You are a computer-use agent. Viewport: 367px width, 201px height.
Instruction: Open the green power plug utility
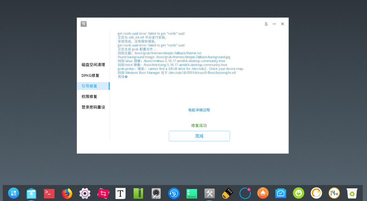[x=298, y=193]
